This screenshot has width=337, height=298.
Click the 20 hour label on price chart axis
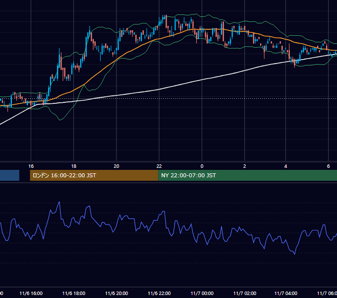[116, 166]
